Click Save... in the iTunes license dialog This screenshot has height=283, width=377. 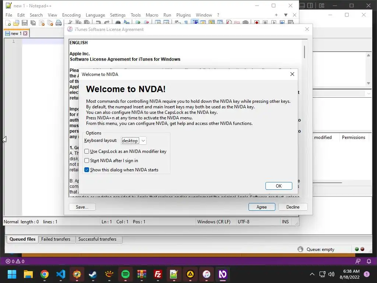pos(82,207)
